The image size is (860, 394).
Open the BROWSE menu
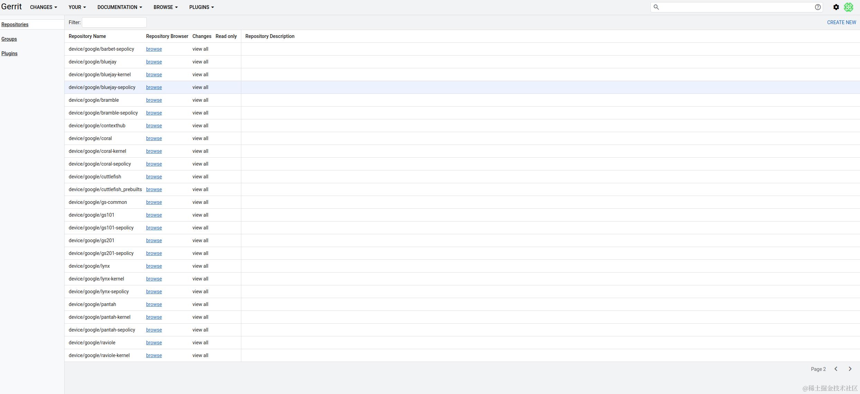coord(165,7)
